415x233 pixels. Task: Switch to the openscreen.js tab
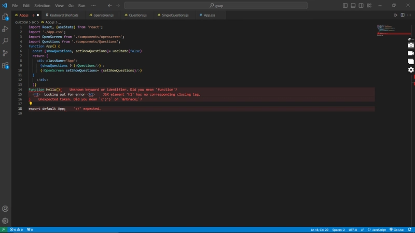click(x=103, y=16)
